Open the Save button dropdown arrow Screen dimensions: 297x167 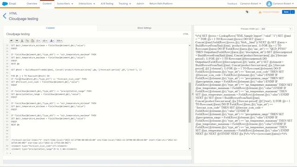pyautogui.click(x=293, y=12)
